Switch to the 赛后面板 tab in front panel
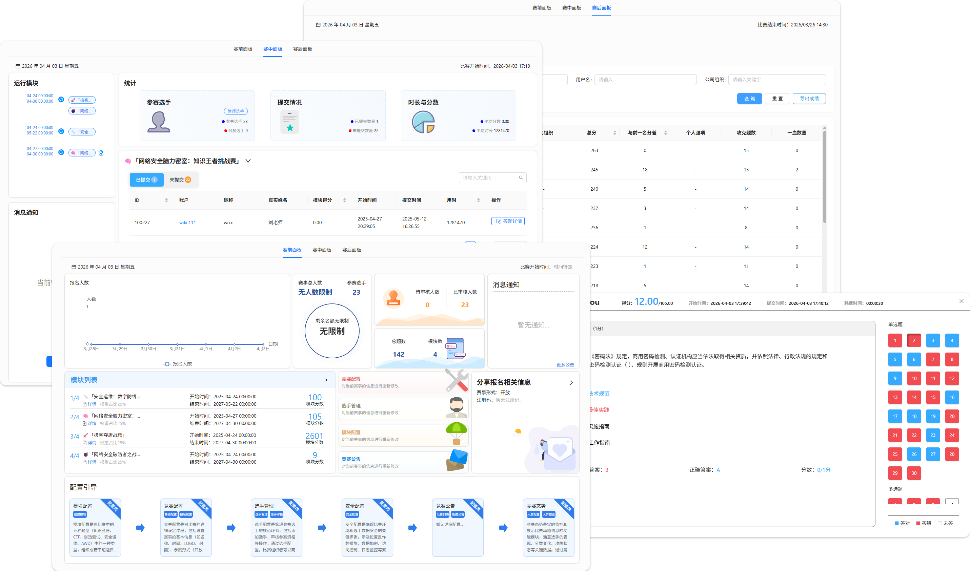 click(351, 250)
